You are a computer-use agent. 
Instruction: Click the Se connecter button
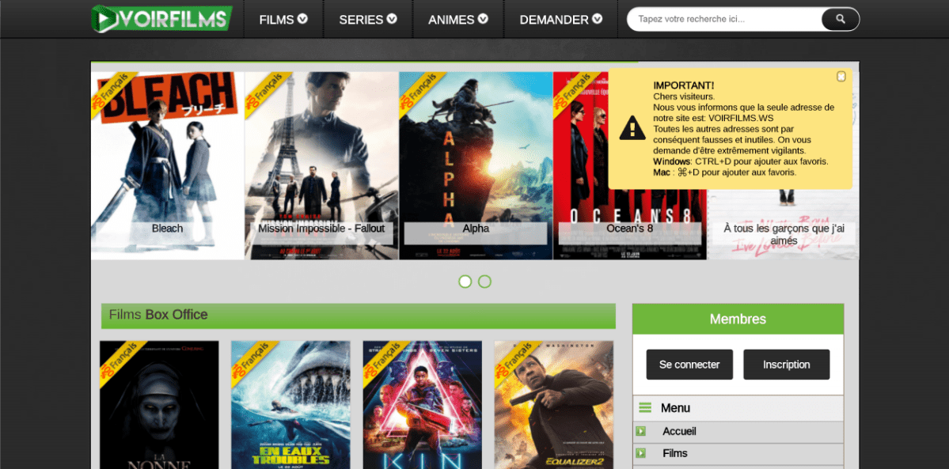pos(689,365)
